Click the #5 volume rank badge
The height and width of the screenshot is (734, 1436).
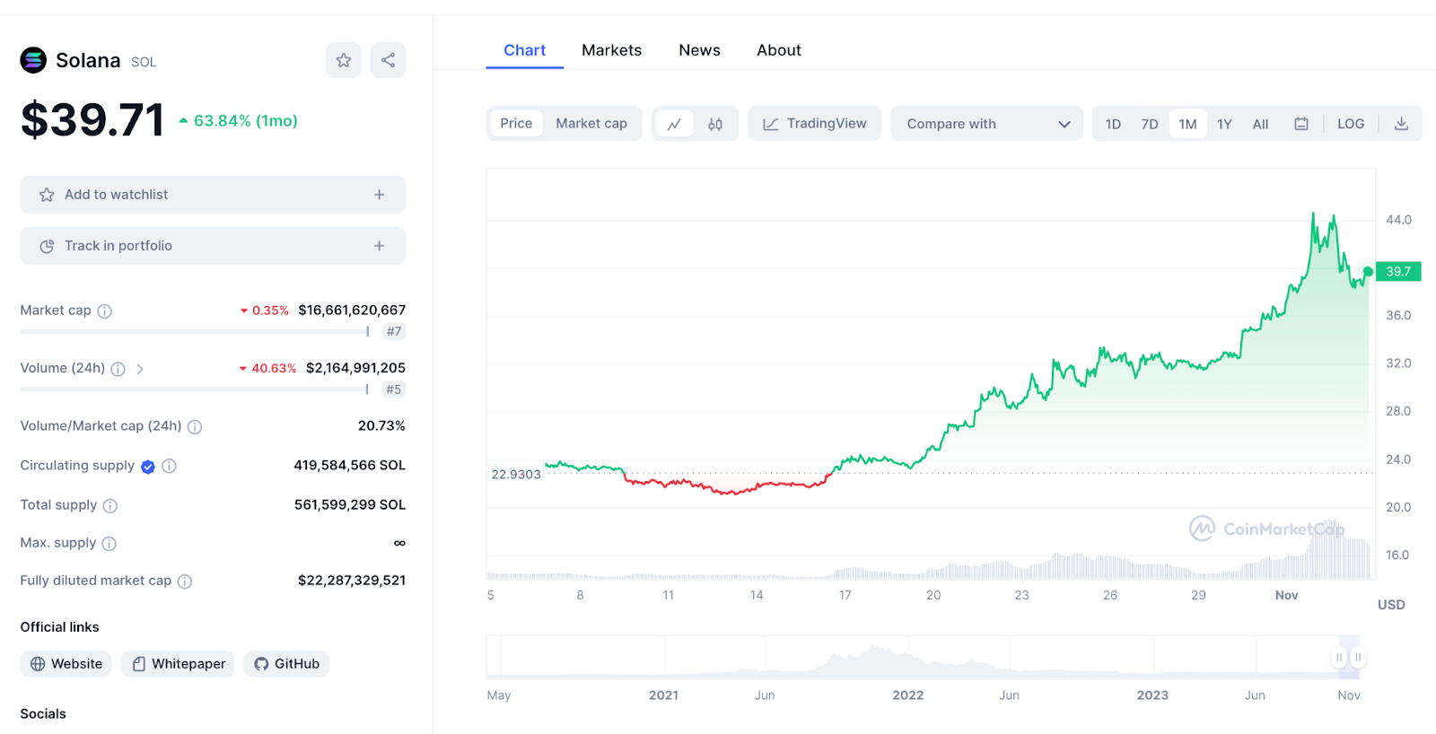(x=394, y=389)
